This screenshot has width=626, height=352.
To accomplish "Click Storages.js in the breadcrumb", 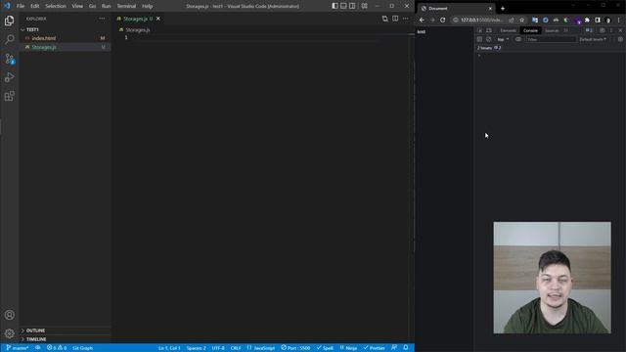I will [138, 29].
